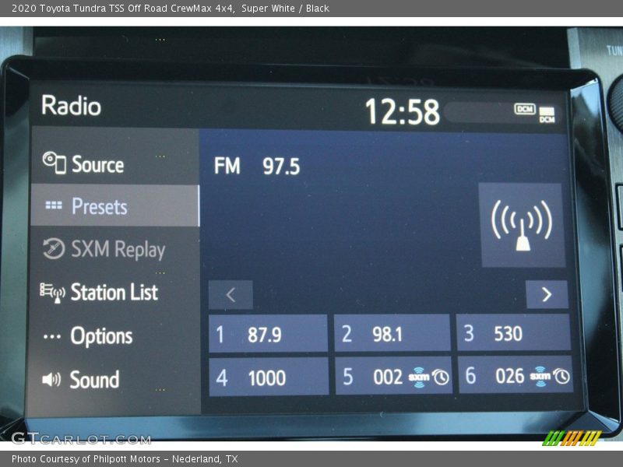Tap the SXM Replay icon
This screenshot has height=467, width=623.
pos(54,248)
